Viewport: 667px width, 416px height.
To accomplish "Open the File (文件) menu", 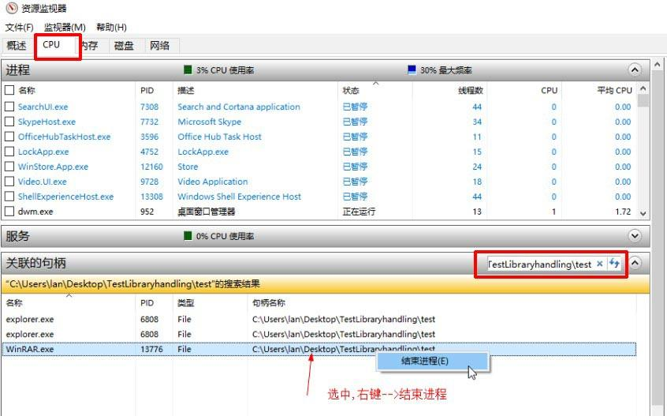I will tap(19, 28).
